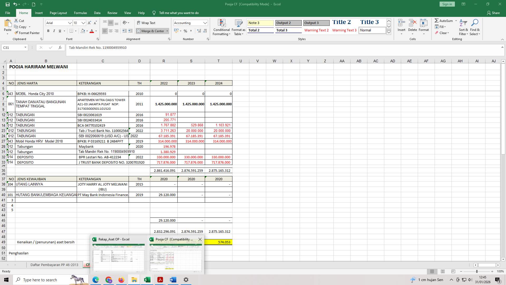Click the Sign in button

point(447,4)
